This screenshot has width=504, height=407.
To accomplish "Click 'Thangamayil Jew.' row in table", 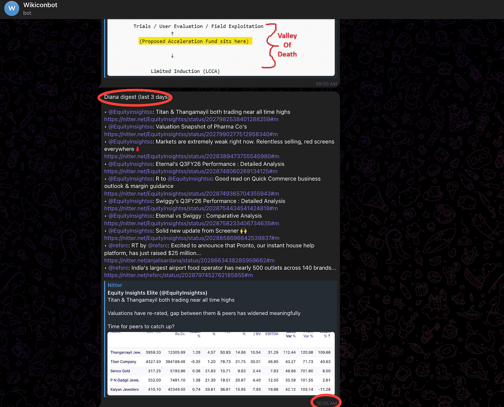I will (221, 352).
